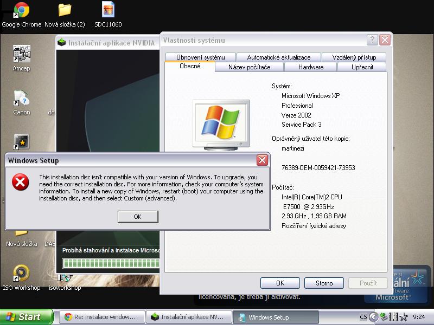
Task: Open the Nová složka folder on desktop
Action: 21,239
